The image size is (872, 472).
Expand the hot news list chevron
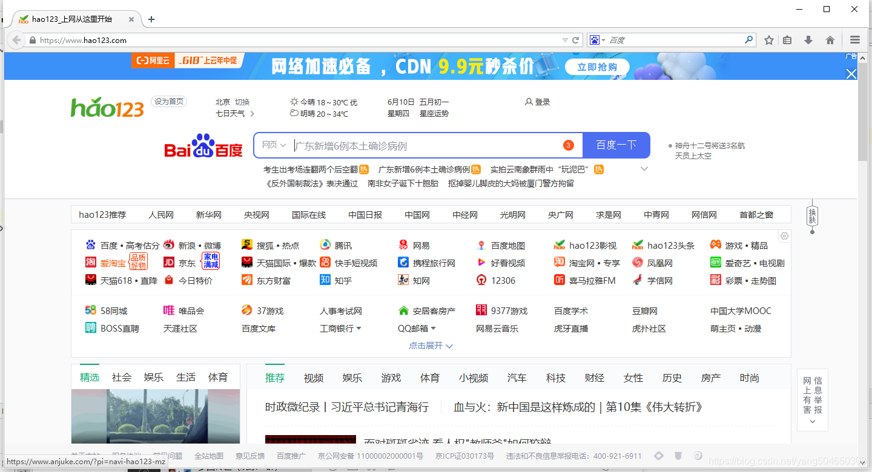(x=644, y=169)
